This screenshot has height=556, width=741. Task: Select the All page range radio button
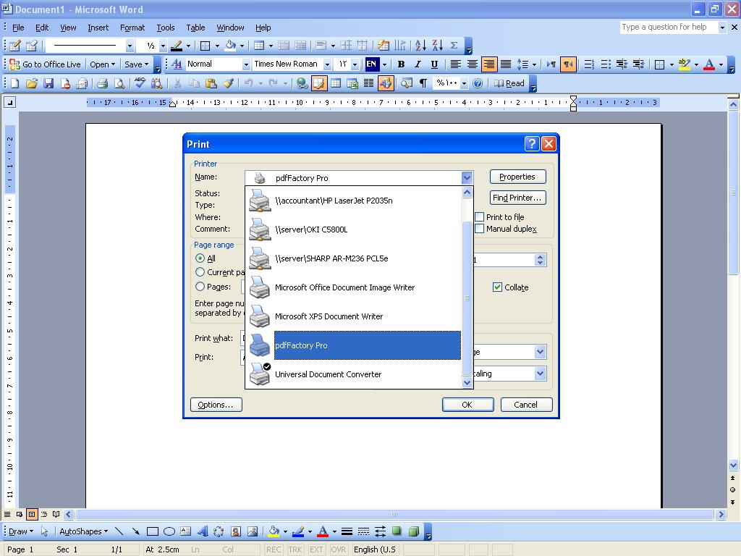(x=200, y=258)
